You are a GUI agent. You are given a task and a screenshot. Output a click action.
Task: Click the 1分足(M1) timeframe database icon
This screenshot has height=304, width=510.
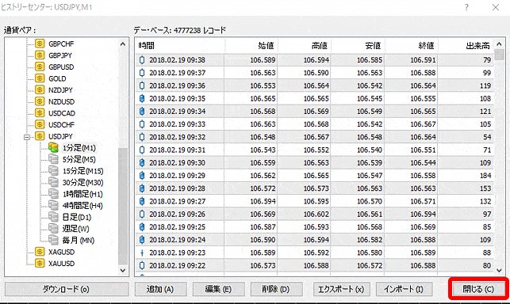(x=53, y=148)
